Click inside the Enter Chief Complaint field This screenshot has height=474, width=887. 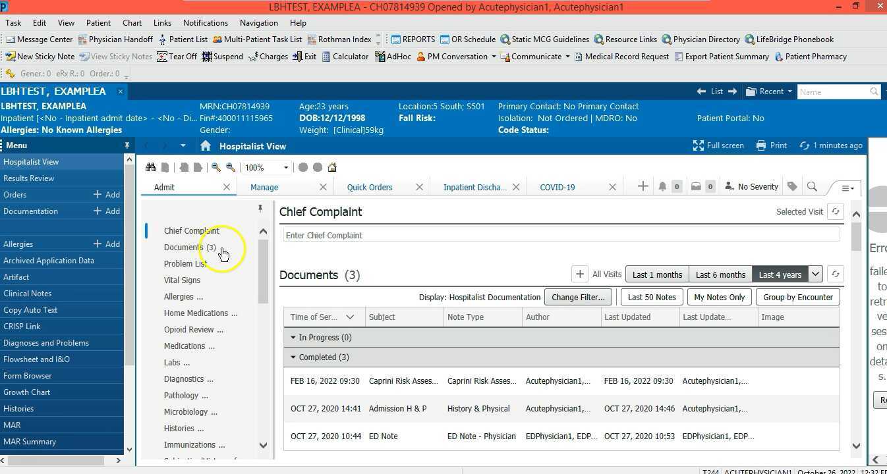[x=560, y=235]
